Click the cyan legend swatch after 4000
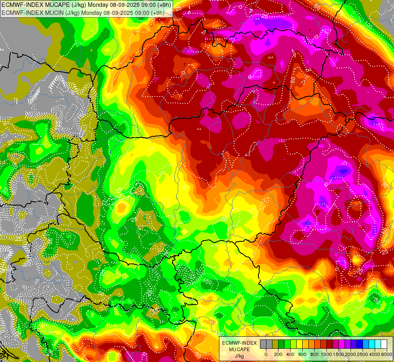The height and width of the screenshot is (362, 394). pyautogui.click(x=378, y=344)
